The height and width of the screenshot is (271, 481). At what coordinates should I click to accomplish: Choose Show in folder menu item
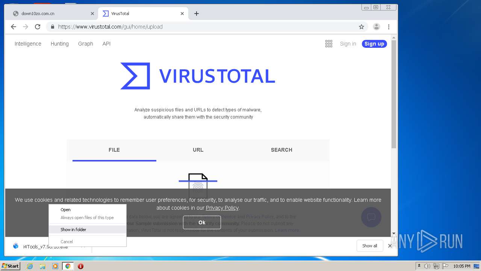[88, 230]
